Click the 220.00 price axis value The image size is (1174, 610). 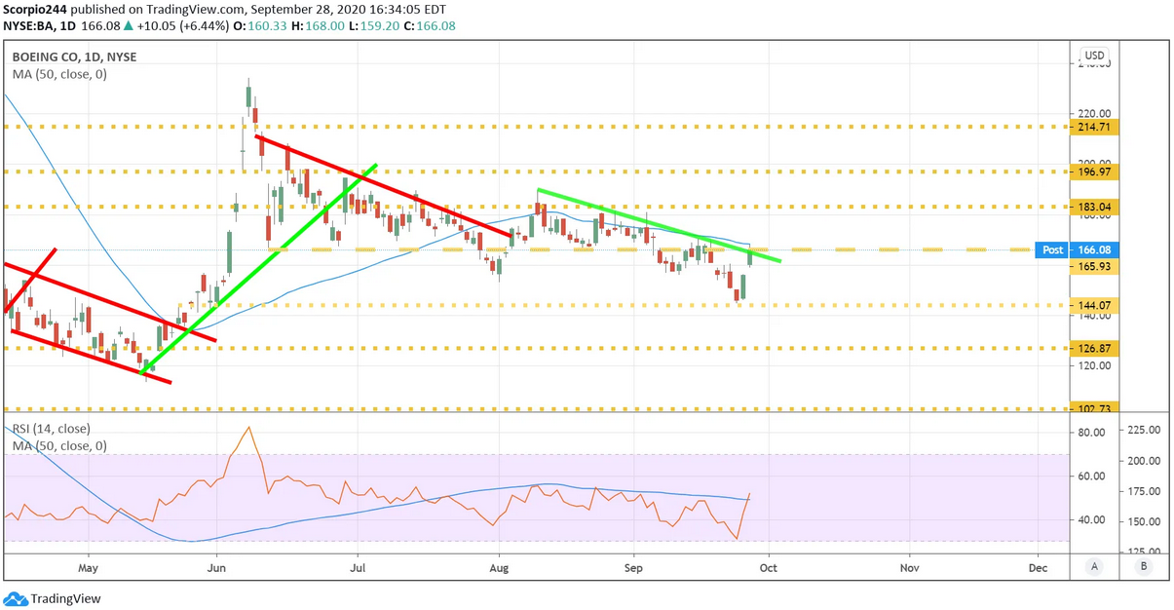click(1094, 113)
